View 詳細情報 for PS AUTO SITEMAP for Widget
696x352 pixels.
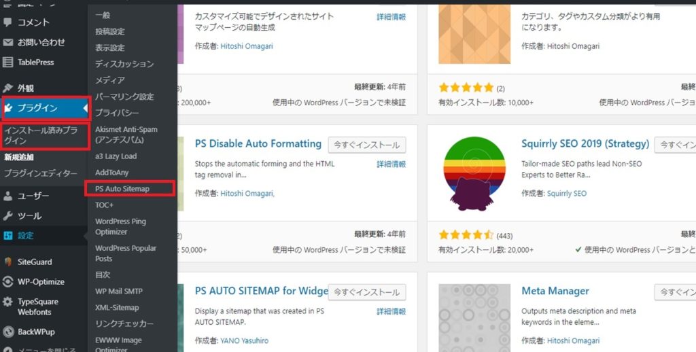391,312
